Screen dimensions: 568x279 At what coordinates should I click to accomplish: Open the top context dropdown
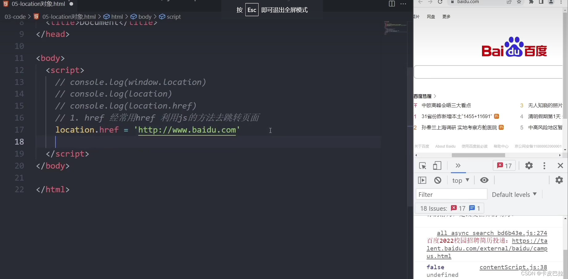460,180
